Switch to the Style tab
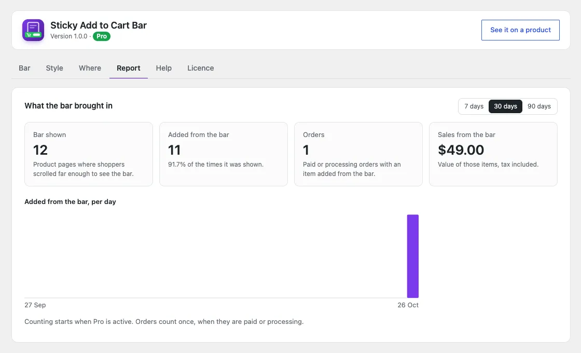The width and height of the screenshot is (581, 353). [x=54, y=68]
